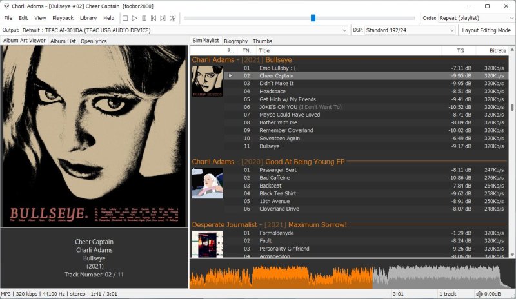Open the Output device dropdown
Viewport: 516px width, 299px height.
(184, 30)
